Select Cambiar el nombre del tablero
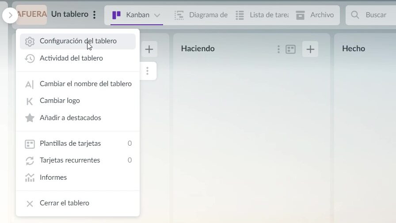 (x=78, y=84)
